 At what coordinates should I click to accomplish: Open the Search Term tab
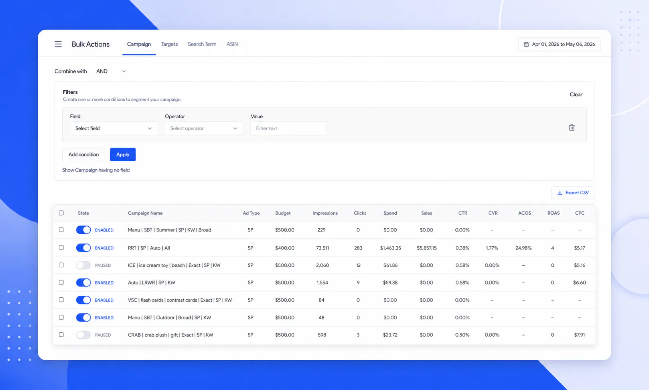pyautogui.click(x=202, y=44)
